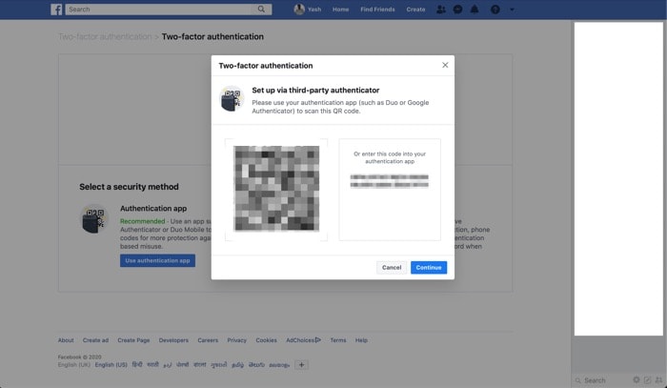Open the Create menu item

click(x=415, y=10)
